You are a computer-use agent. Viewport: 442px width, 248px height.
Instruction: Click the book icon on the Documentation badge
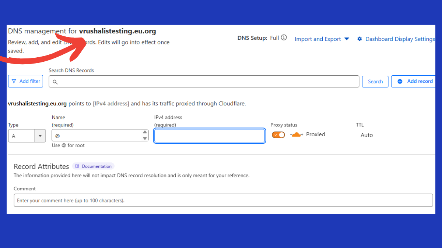point(77,166)
